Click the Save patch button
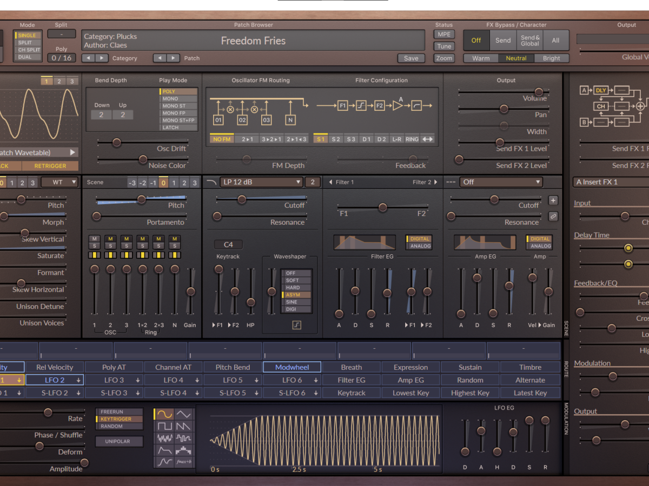Image resolution: width=649 pixels, height=486 pixels. (410, 58)
